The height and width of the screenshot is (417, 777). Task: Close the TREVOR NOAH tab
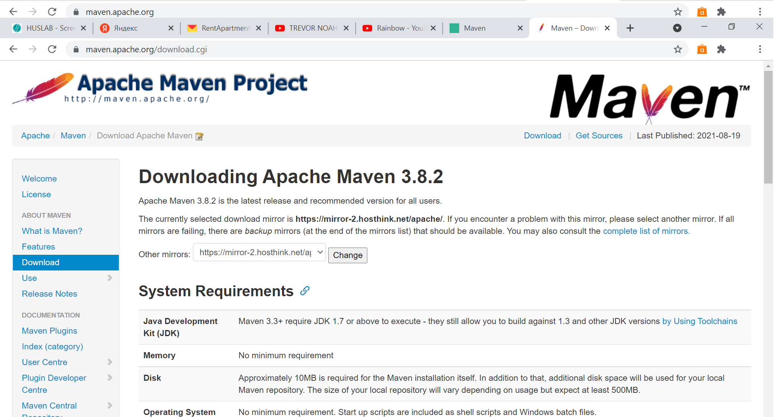tap(346, 28)
